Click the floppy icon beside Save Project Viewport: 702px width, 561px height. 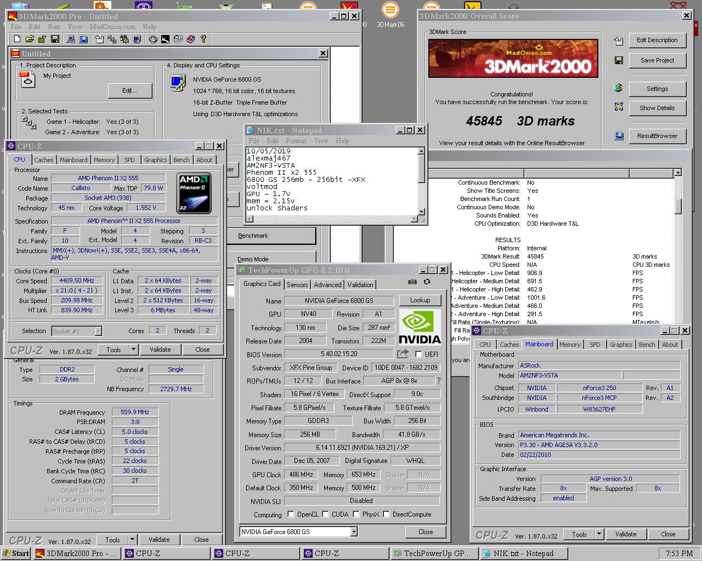click(x=619, y=60)
